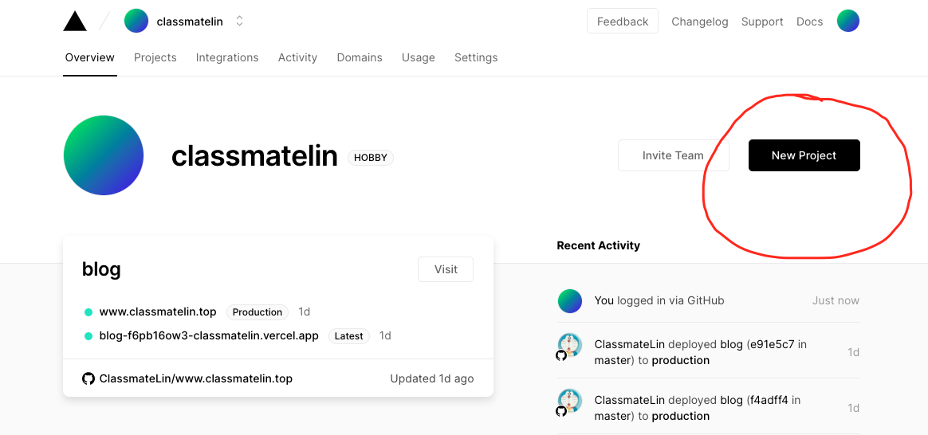Open the Support link
This screenshot has width=928, height=435.
tap(762, 22)
